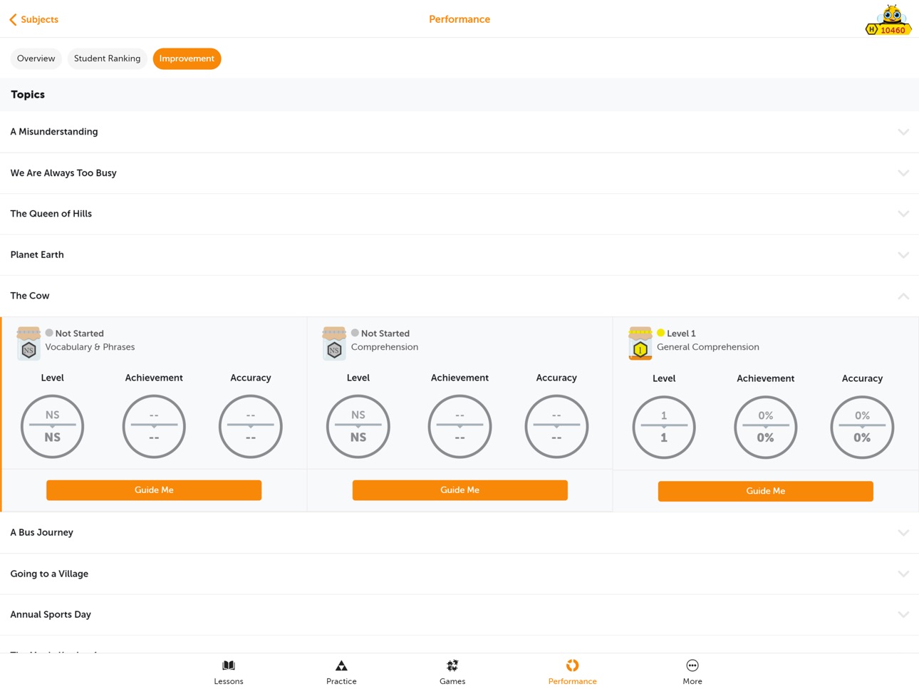Click Comprehension Achievement dial
The height and width of the screenshot is (689, 919).
[x=459, y=426]
